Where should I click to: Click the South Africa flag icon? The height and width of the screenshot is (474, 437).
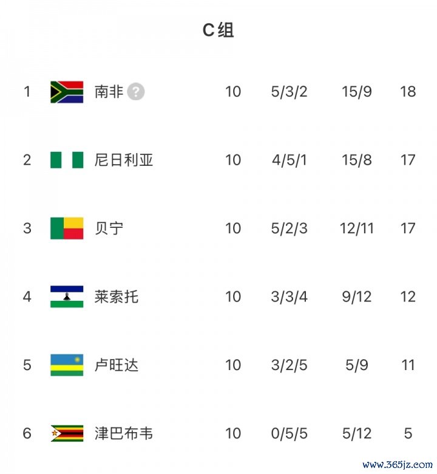(67, 92)
